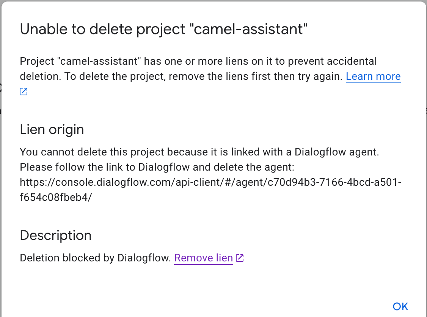Image resolution: width=427 pixels, height=317 pixels.
Task: Click the Deletion blocked by Dialogflow text
Action: pos(95,258)
